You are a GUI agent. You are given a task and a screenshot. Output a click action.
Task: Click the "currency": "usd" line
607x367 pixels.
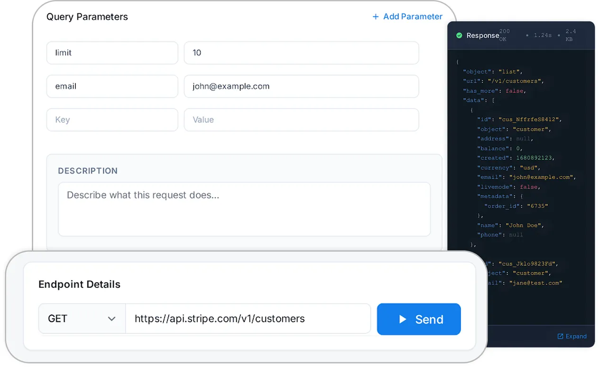point(509,168)
